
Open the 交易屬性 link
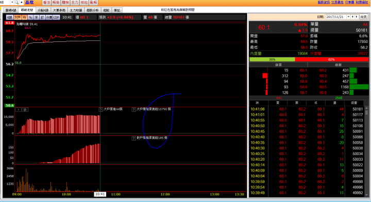tap(337, 2)
